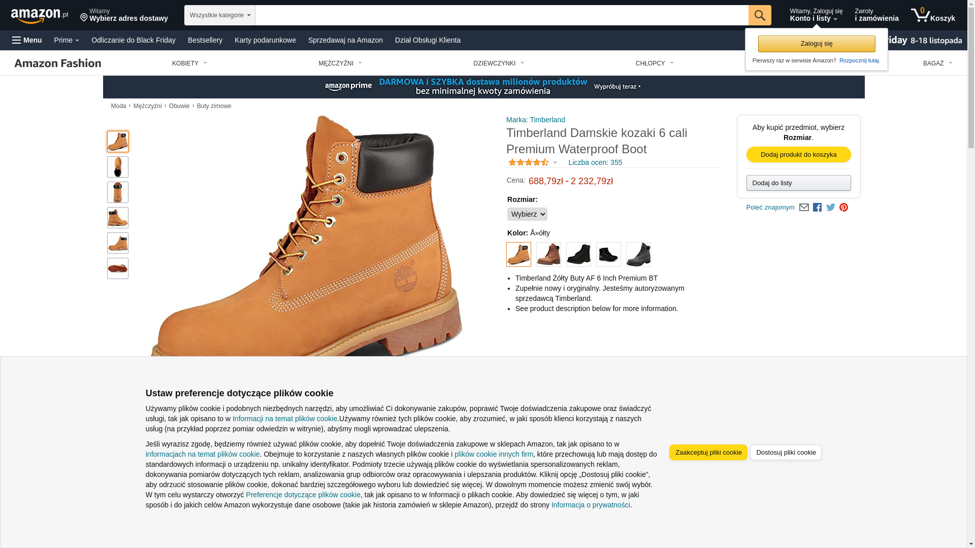This screenshot has width=975, height=548.
Task: Choose delivery address location link
Action: (x=124, y=15)
